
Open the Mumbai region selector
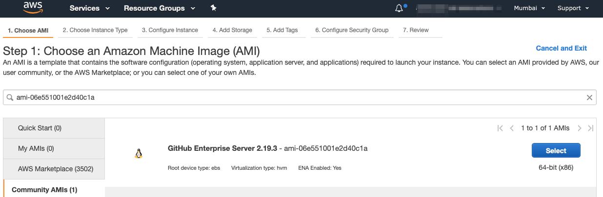529,8
